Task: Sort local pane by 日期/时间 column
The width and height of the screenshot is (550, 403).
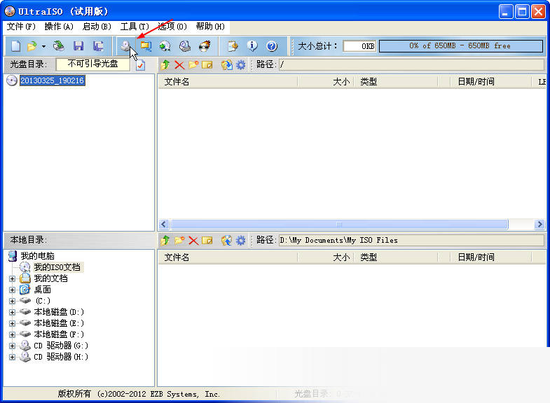Action: (x=490, y=257)
